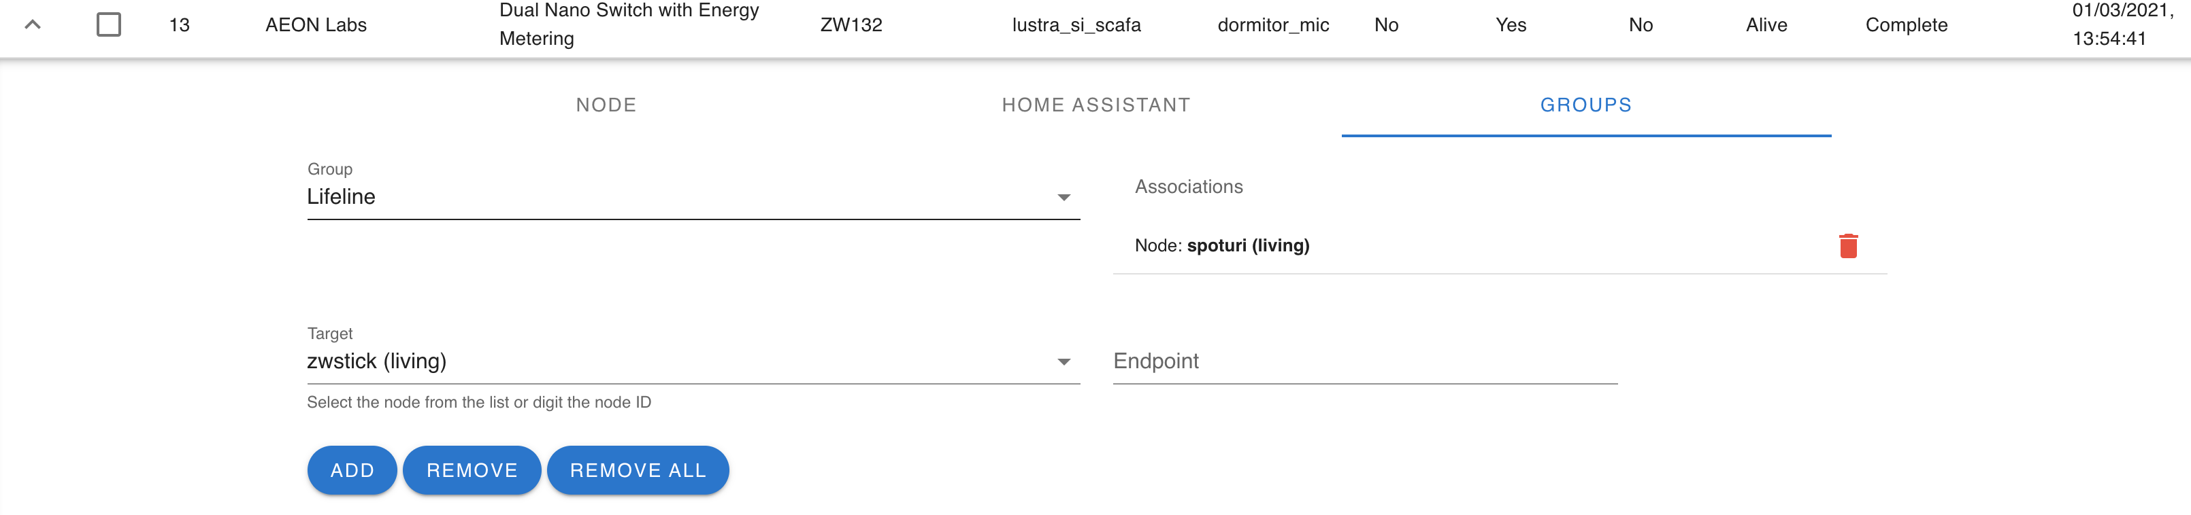Click the AEON Labs manufacturer cell

[316, 24]
